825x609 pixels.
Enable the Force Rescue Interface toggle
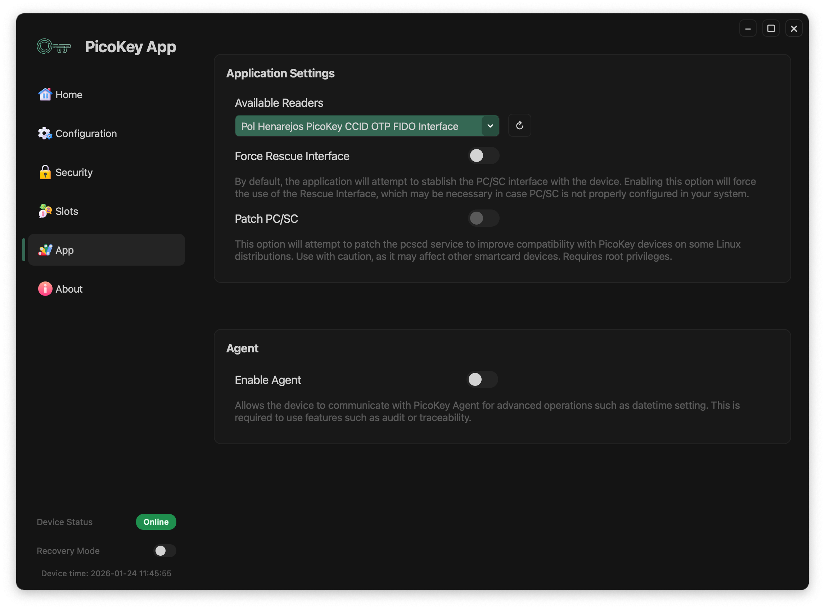pyautogui.click(x=483, y=155)
